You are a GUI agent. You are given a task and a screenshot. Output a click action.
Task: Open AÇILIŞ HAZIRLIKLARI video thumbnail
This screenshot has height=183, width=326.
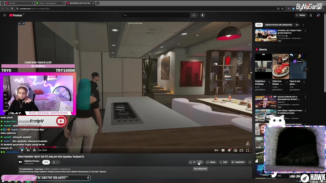(x=266, y=102)
